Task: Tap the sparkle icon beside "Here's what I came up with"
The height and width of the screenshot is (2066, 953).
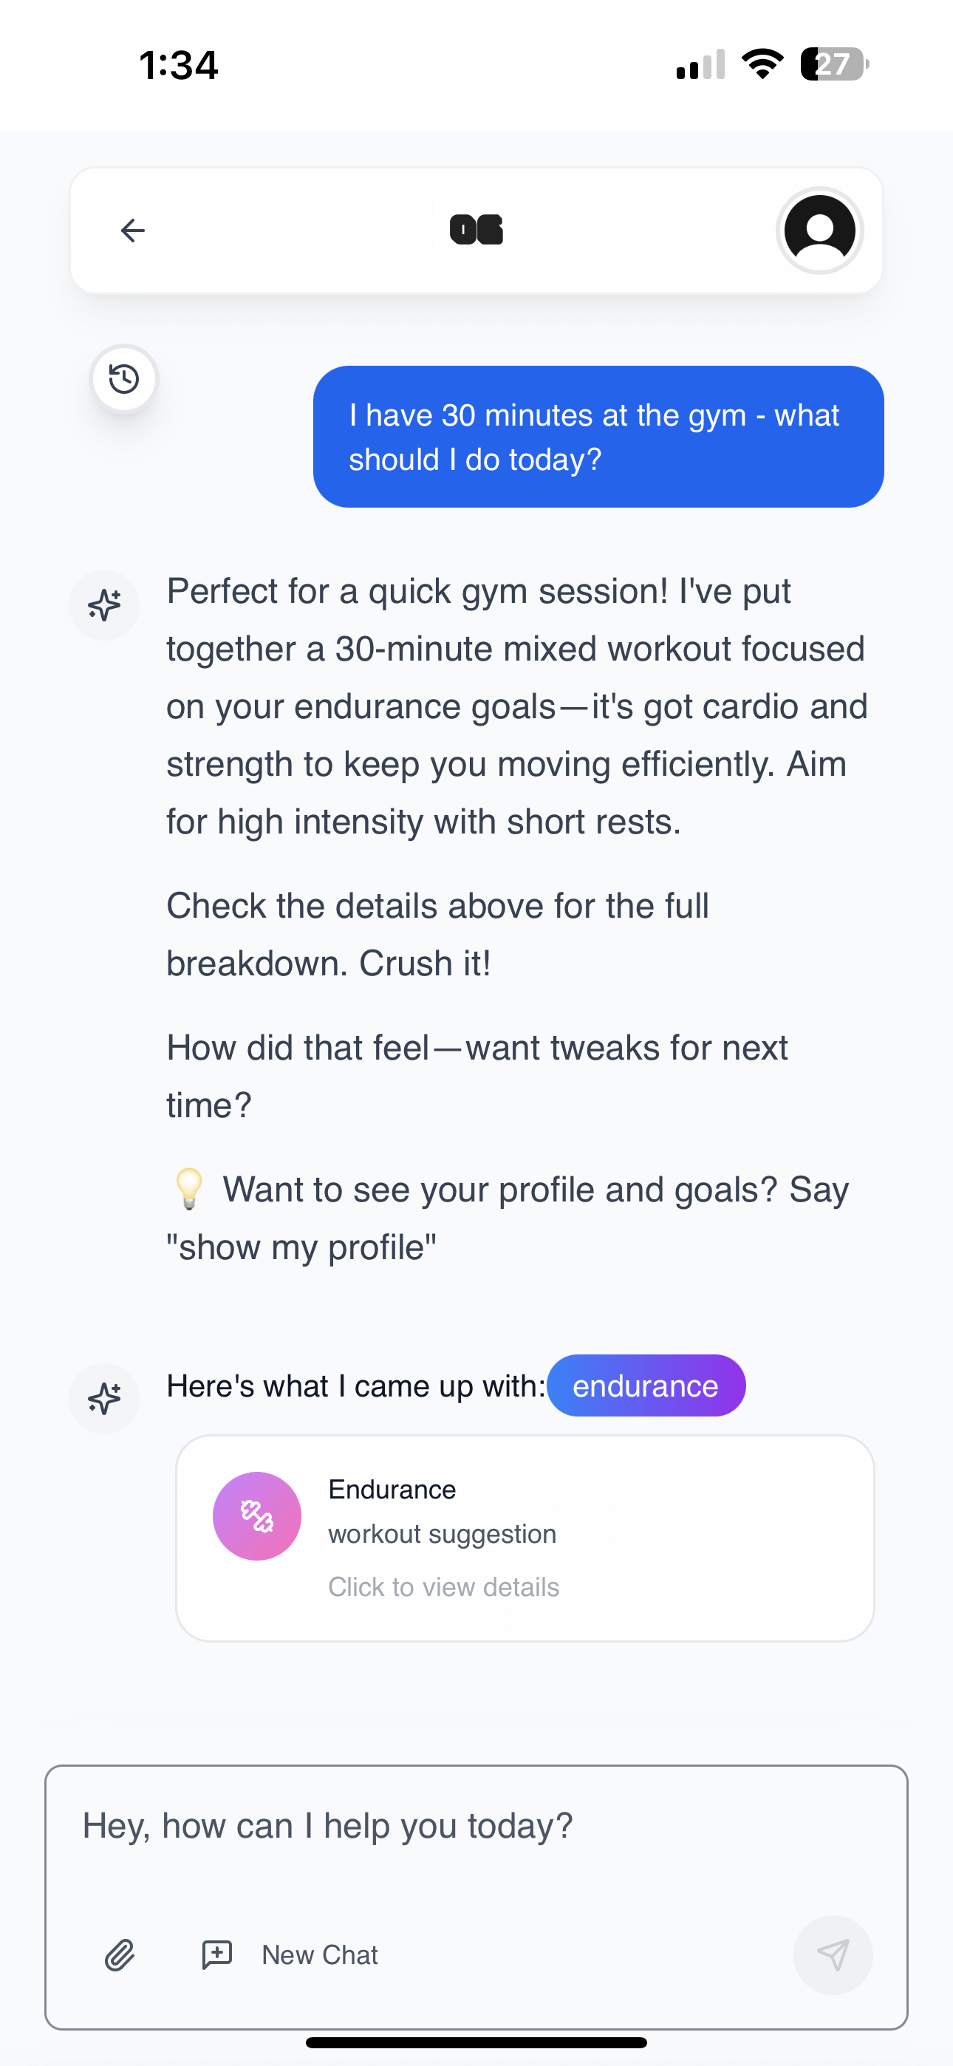Action: 104,1399
